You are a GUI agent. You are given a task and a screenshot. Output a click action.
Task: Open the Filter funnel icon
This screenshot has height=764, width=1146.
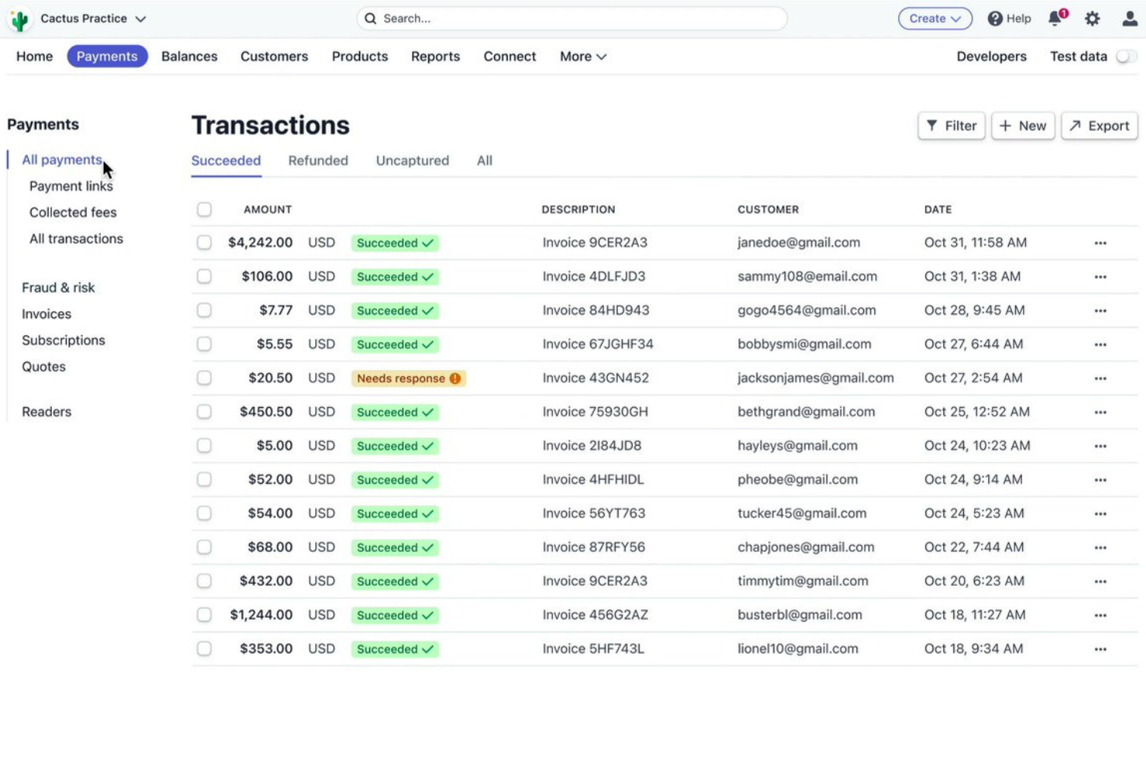click(934, 125)
